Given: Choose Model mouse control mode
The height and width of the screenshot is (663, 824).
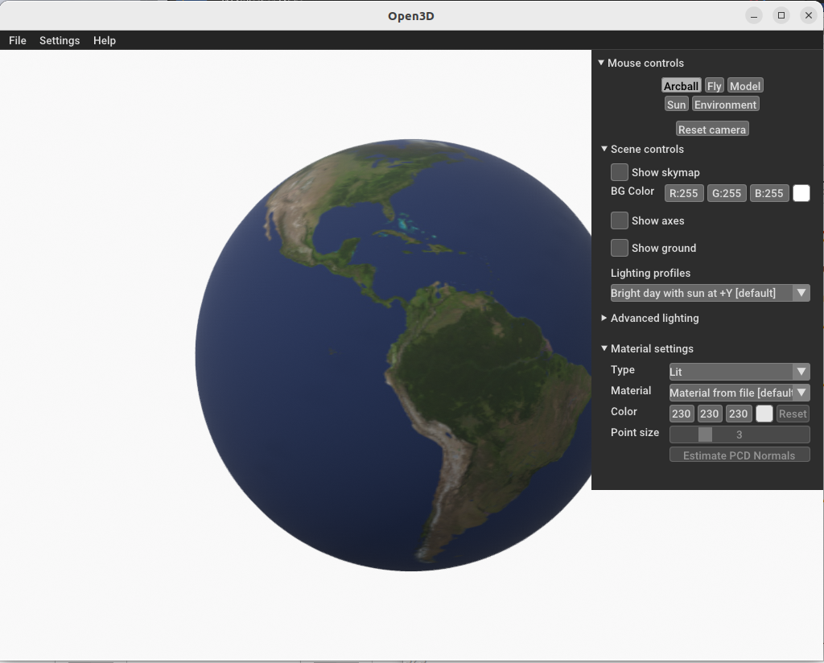Looking at the screenshot, I should point(745,86).
